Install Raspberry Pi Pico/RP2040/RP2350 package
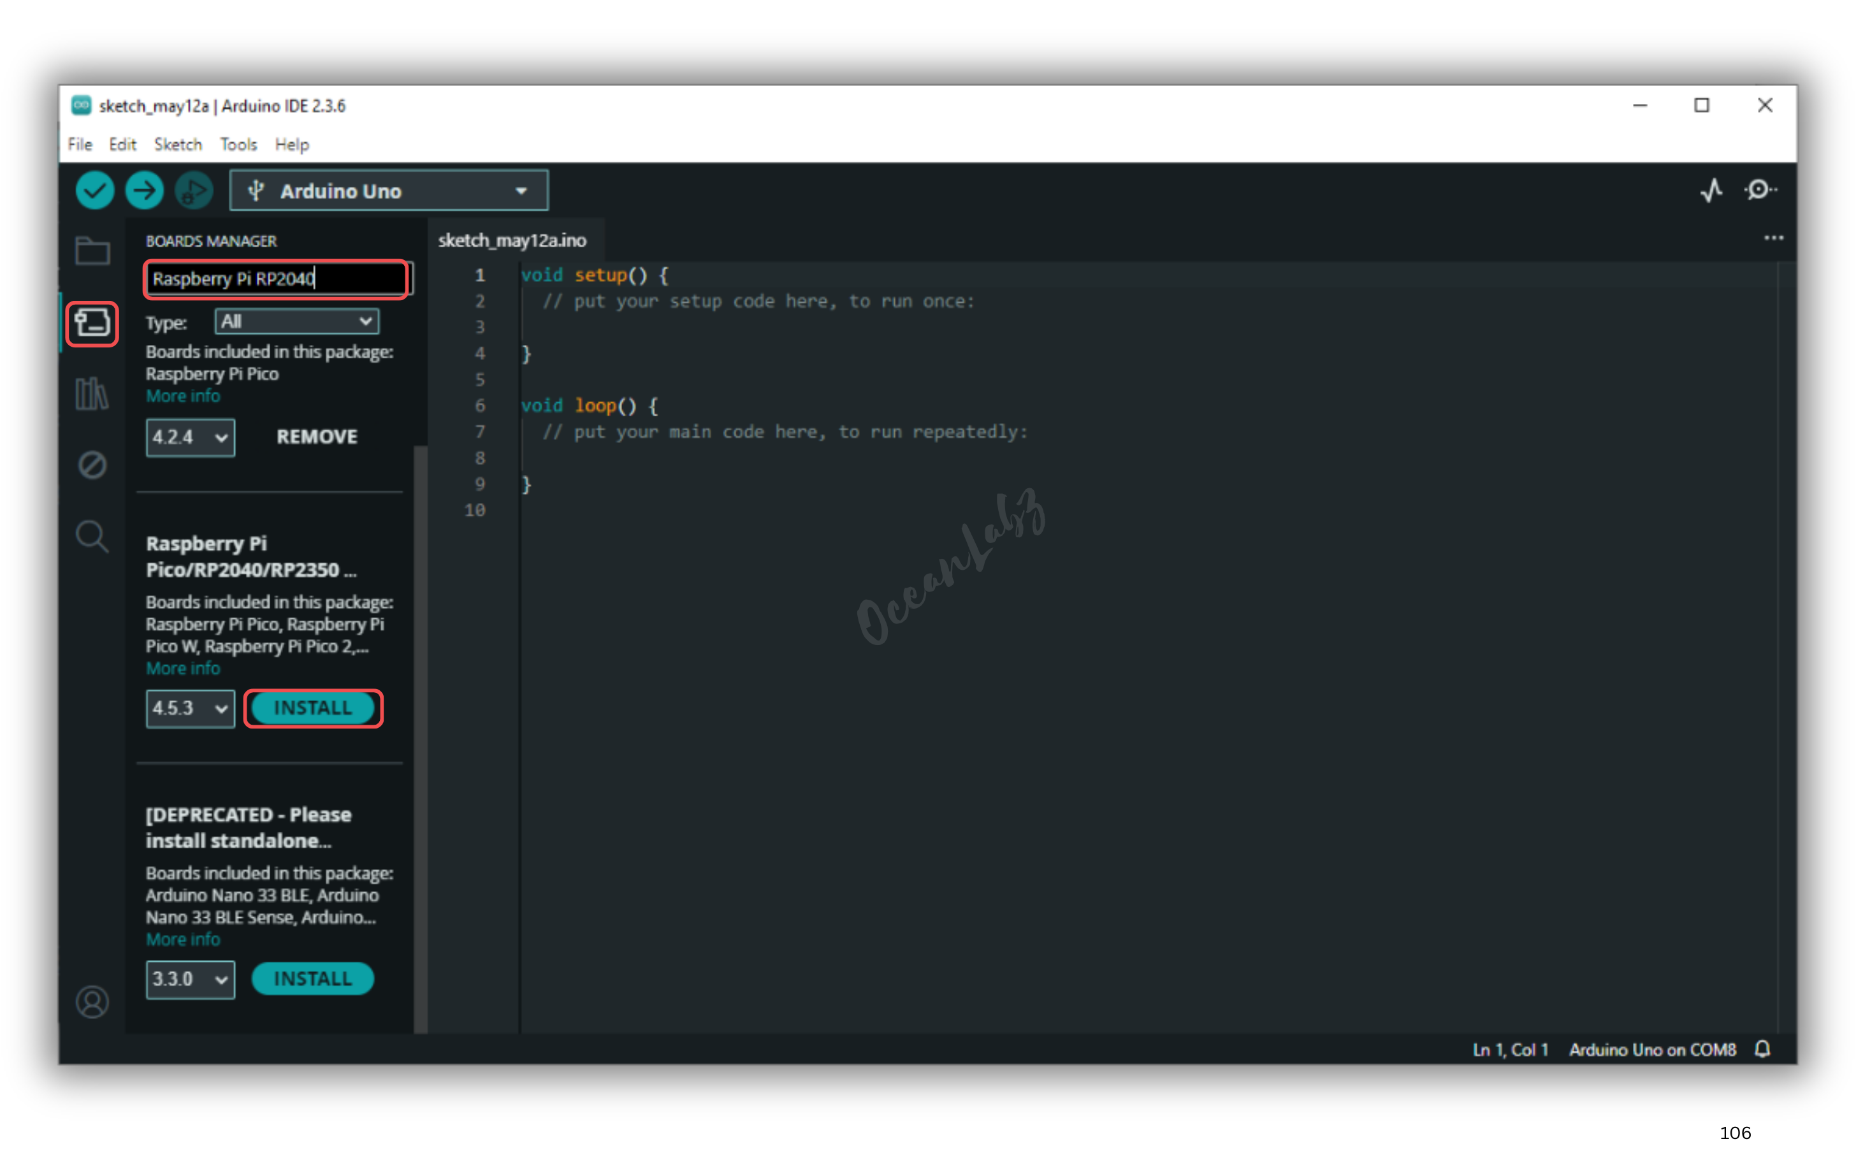This screenshot has height=1160, width=1856. tap(313, 707)
